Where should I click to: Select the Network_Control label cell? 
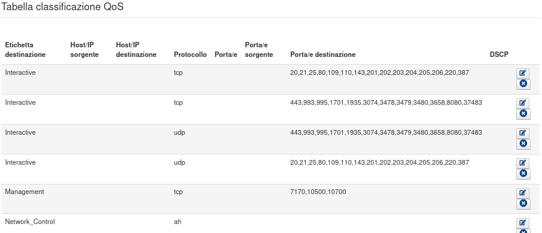coord(30,222)
